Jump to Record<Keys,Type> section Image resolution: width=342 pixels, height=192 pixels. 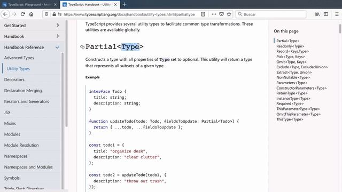pyautogui.click(x=292, y=51)
